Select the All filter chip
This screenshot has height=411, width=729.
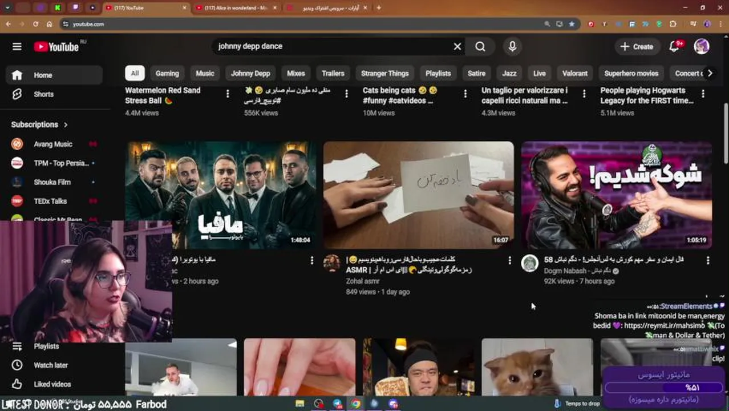coord(135,73)
